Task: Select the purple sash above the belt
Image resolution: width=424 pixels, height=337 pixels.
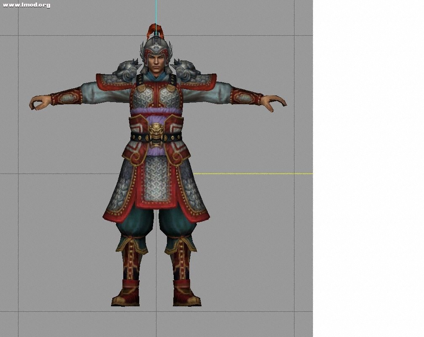Action: pyautogui.click(x=156, y=113)
